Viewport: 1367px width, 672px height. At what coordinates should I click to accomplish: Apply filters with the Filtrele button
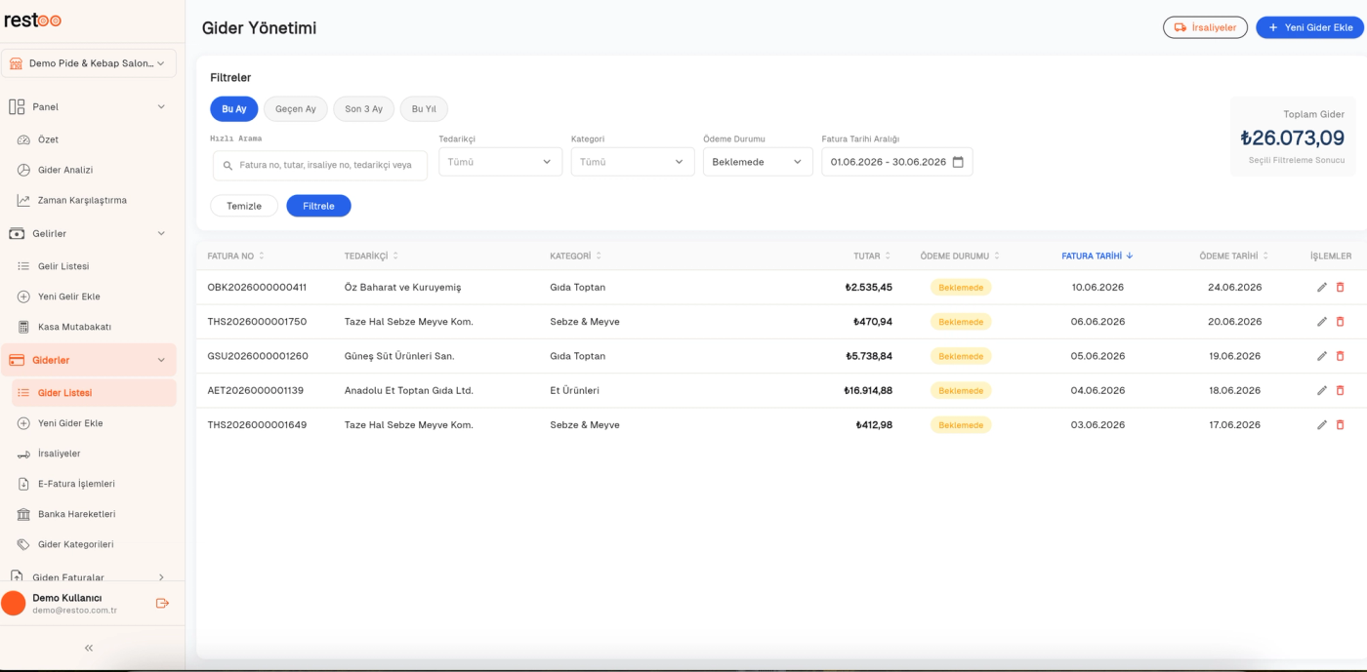(318, 206)
